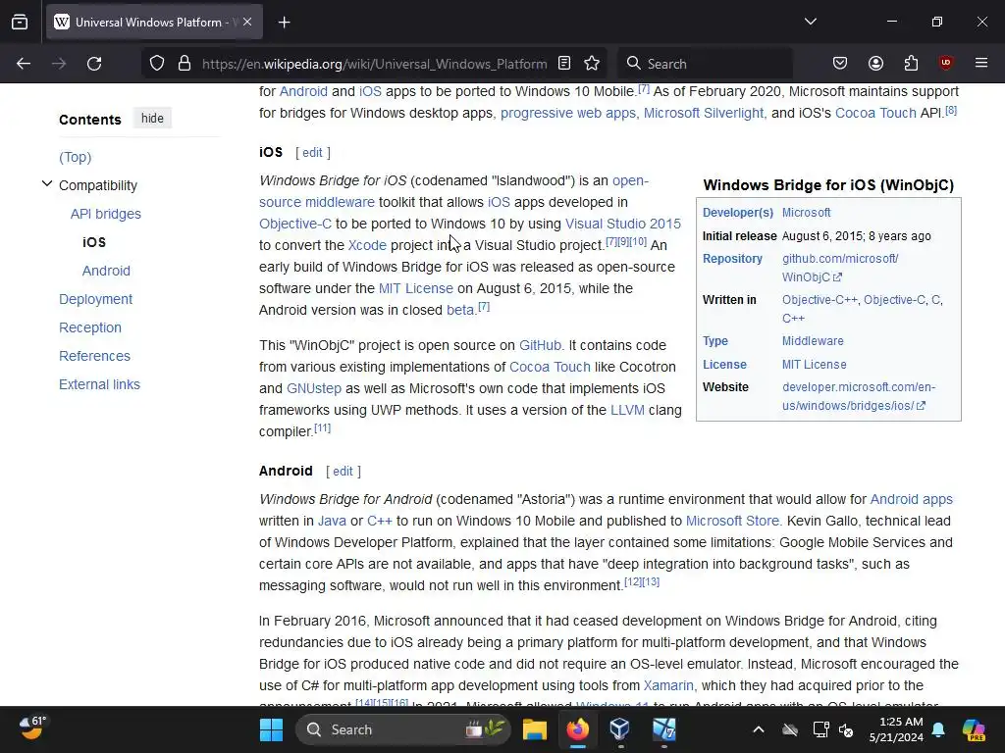Image resolution: width=1005 pixels, height=753 pixels.
Task: Open tracking protection shield icon
Action: [157, 64]
